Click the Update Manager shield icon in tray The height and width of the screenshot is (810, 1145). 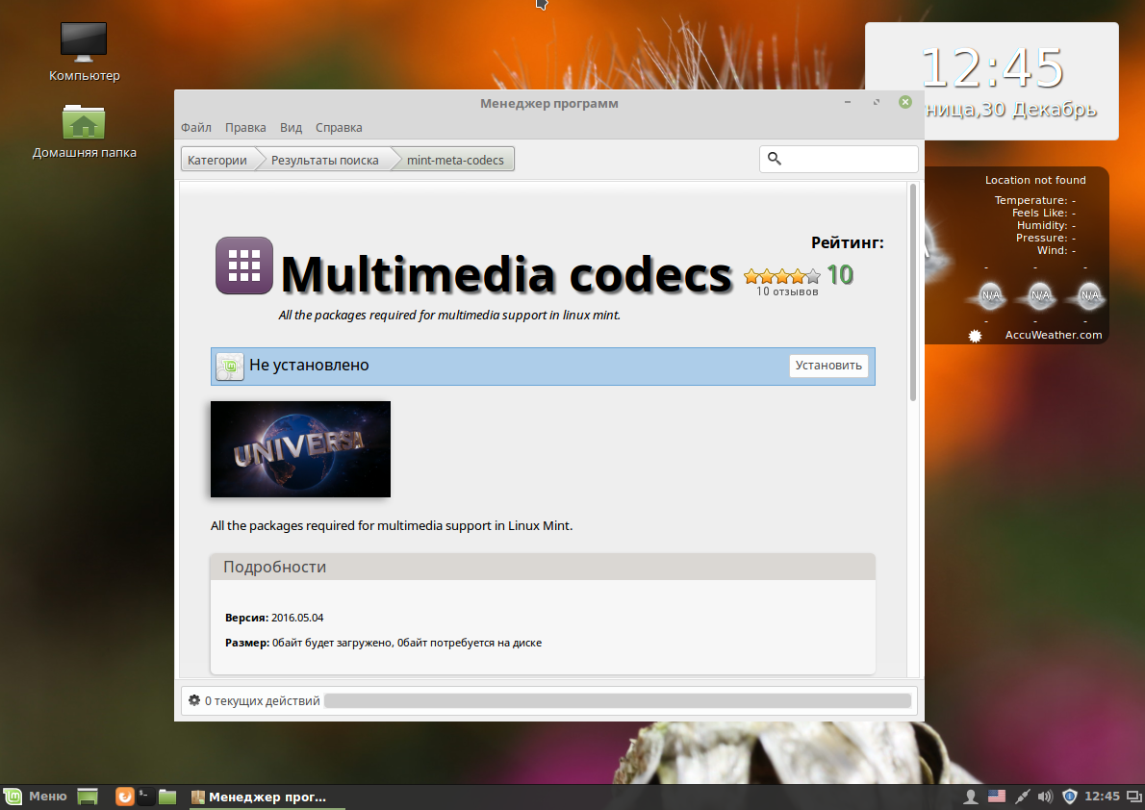tap(1070, 797)
